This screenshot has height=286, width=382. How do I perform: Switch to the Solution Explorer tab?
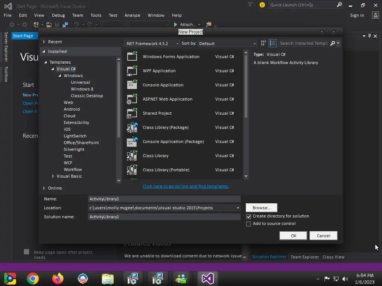(269, 257)
